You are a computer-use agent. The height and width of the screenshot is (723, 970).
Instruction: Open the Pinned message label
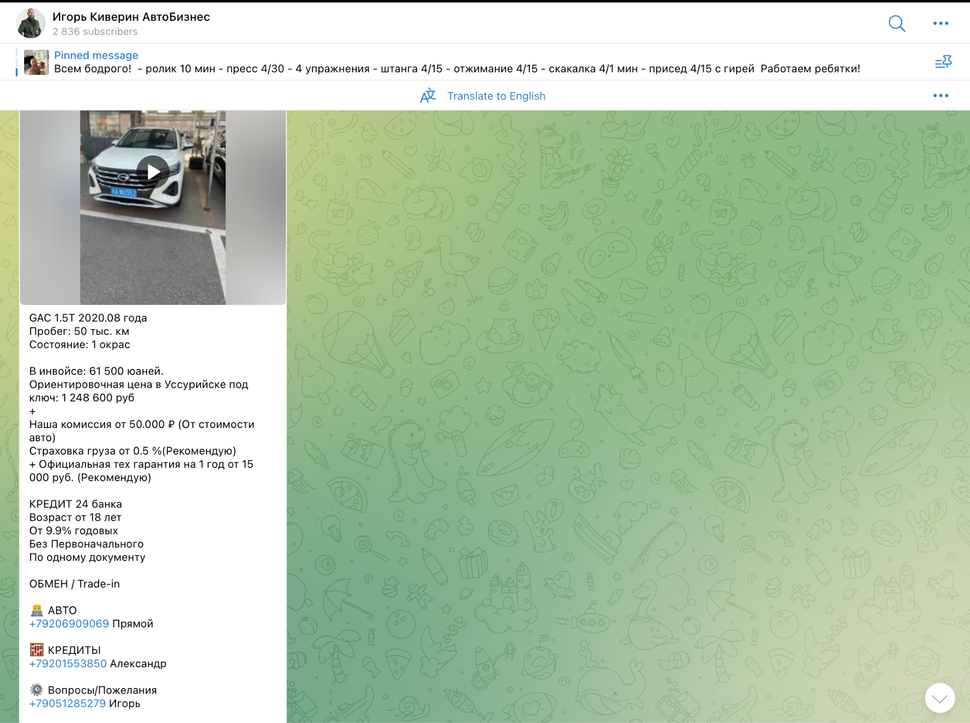96,55
